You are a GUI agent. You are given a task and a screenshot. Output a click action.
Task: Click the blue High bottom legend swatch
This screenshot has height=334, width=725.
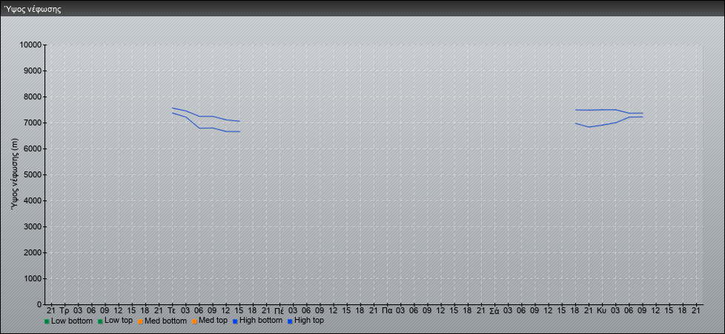(235, 321)
